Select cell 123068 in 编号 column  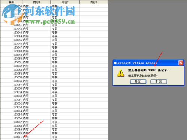(12, 126)
